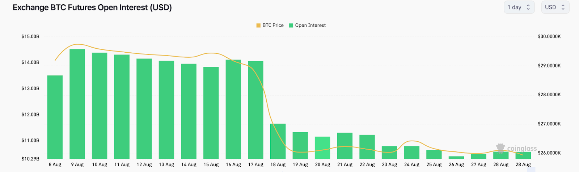The image size is (579, 172).
Task: Click the short 26 Aug bar
Action: coord(456,158)
